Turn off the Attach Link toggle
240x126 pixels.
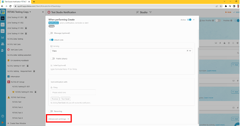51,40
